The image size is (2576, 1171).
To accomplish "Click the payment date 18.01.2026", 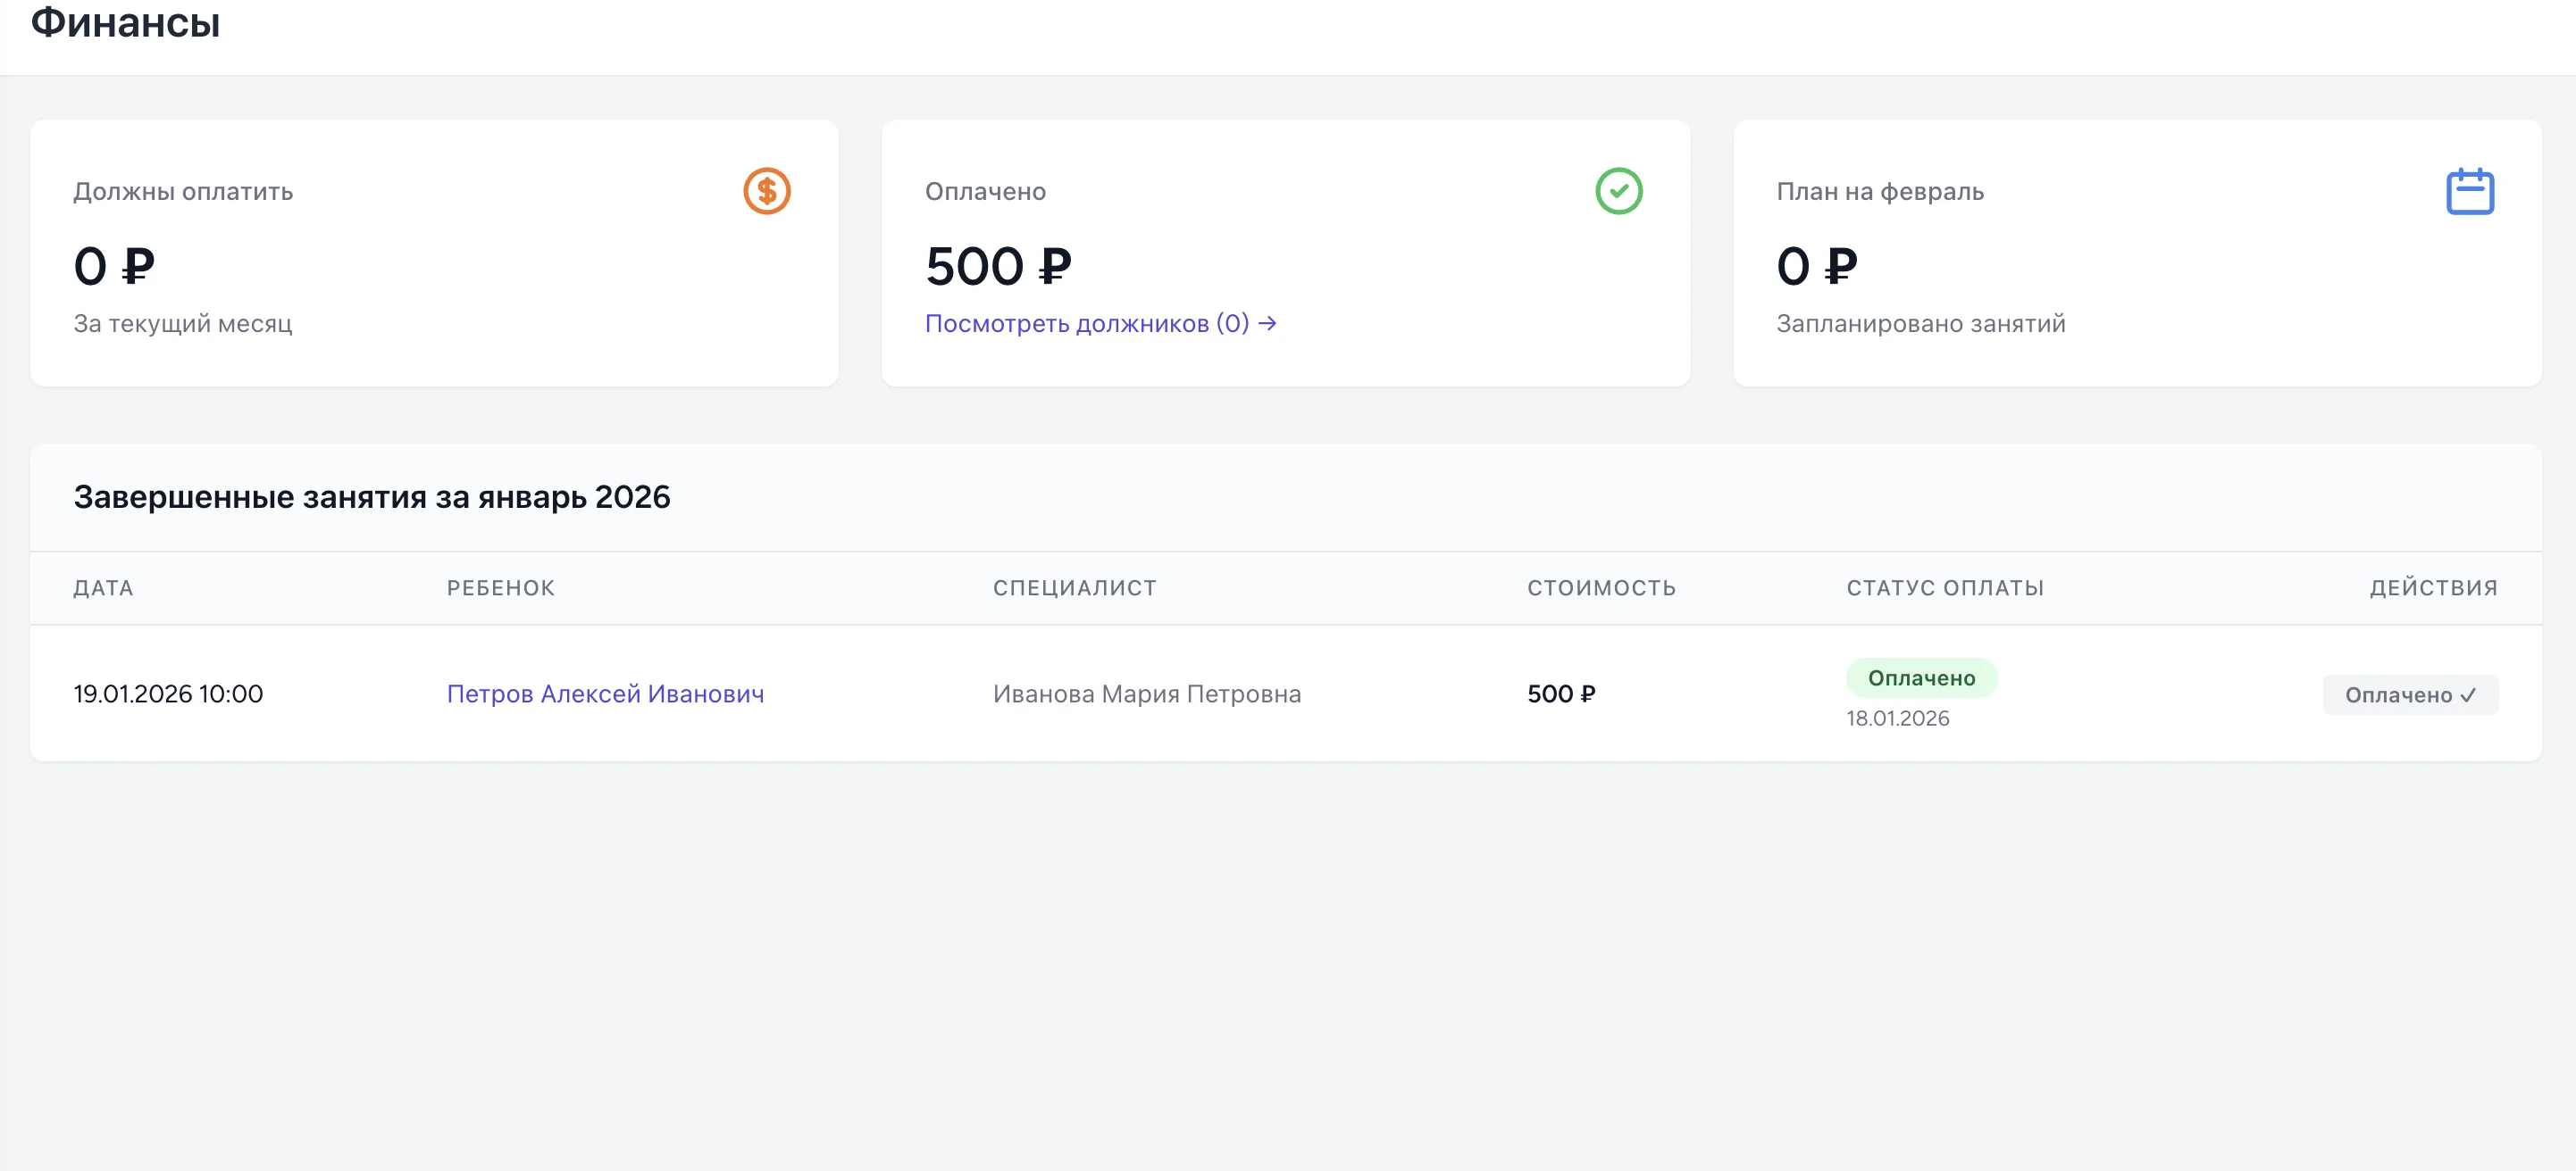I will (x=1897, y=718).
